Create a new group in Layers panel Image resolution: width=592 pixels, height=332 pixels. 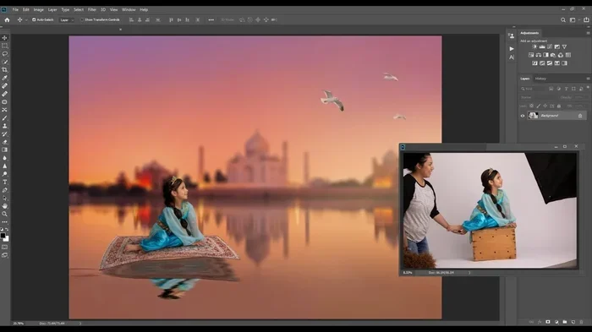tap(565, 322)
